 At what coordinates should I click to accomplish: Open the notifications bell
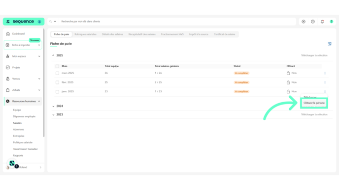pos(322,22)
